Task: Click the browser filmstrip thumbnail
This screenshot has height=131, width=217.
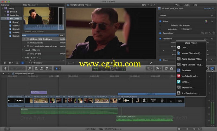Action: click(x=44, y=18)
